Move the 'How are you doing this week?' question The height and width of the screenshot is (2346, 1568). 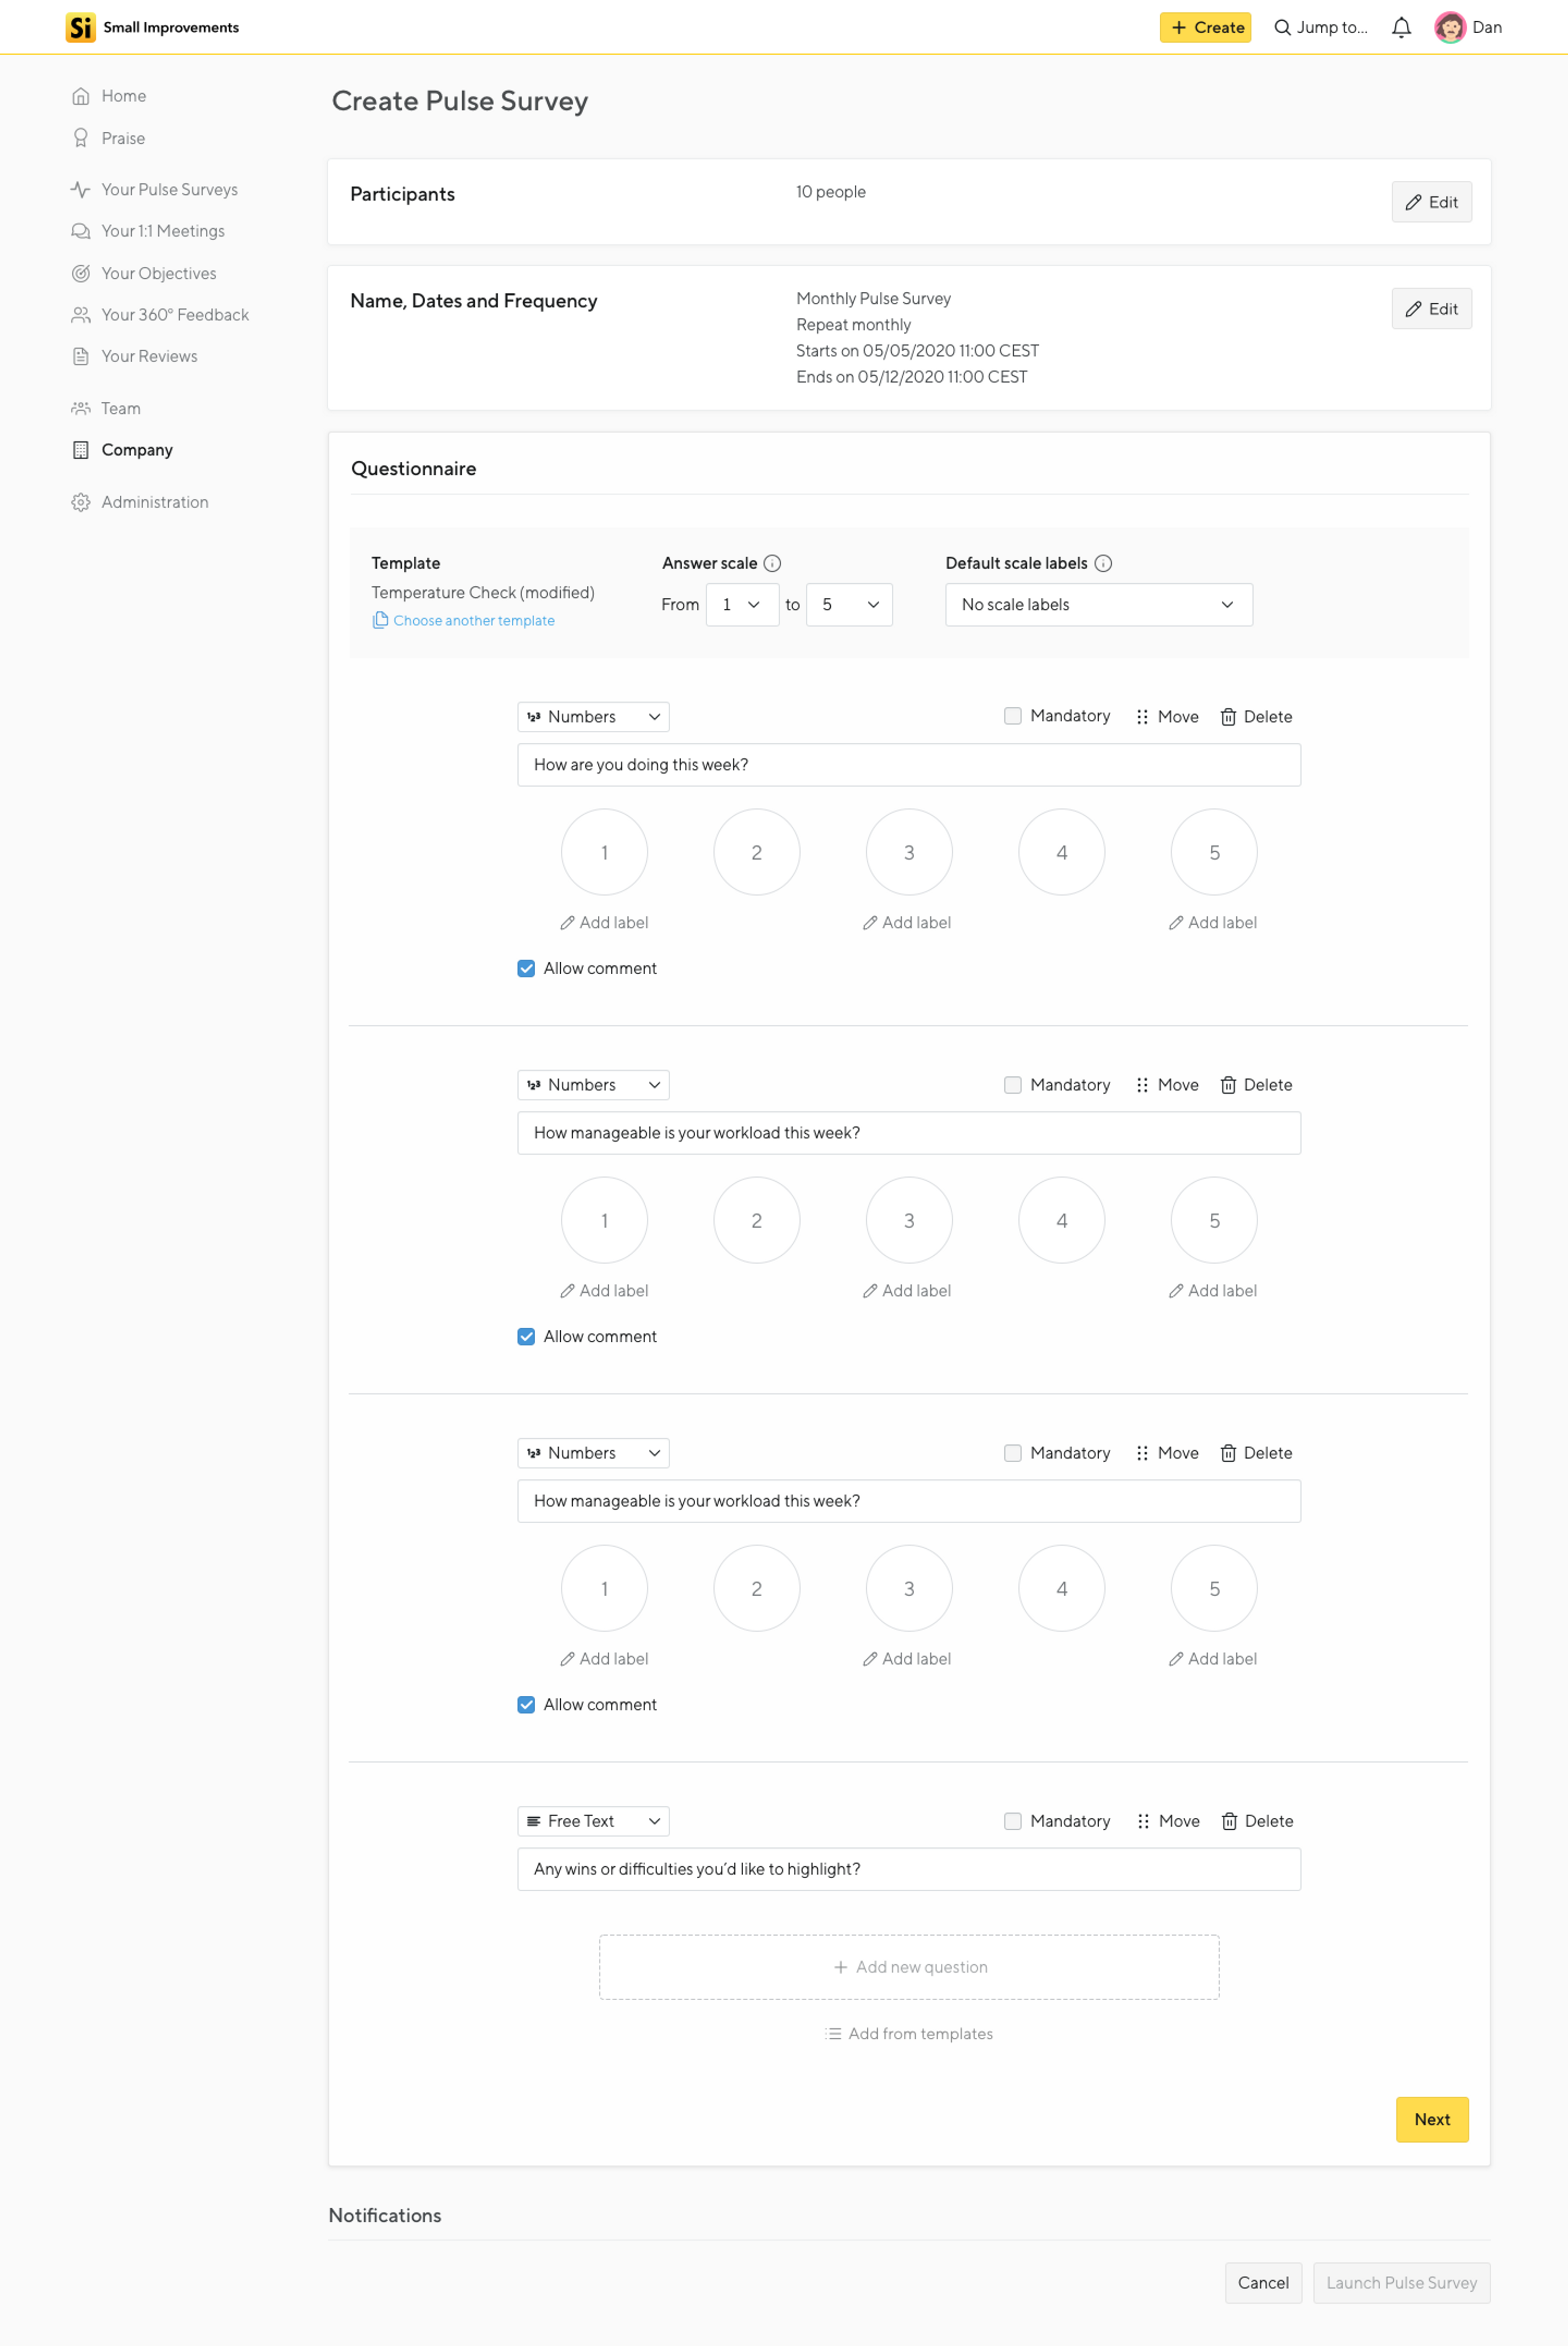click(1167, 717)
